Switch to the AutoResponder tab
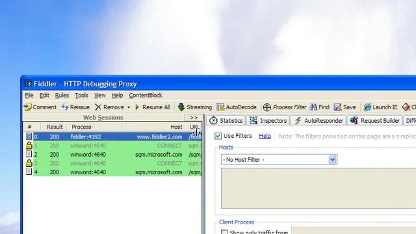This screenshot has width=416, height=234. pos(318,121)
